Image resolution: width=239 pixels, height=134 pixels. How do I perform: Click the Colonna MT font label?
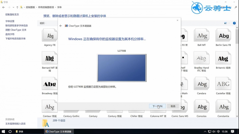click(x=158, y=116)
